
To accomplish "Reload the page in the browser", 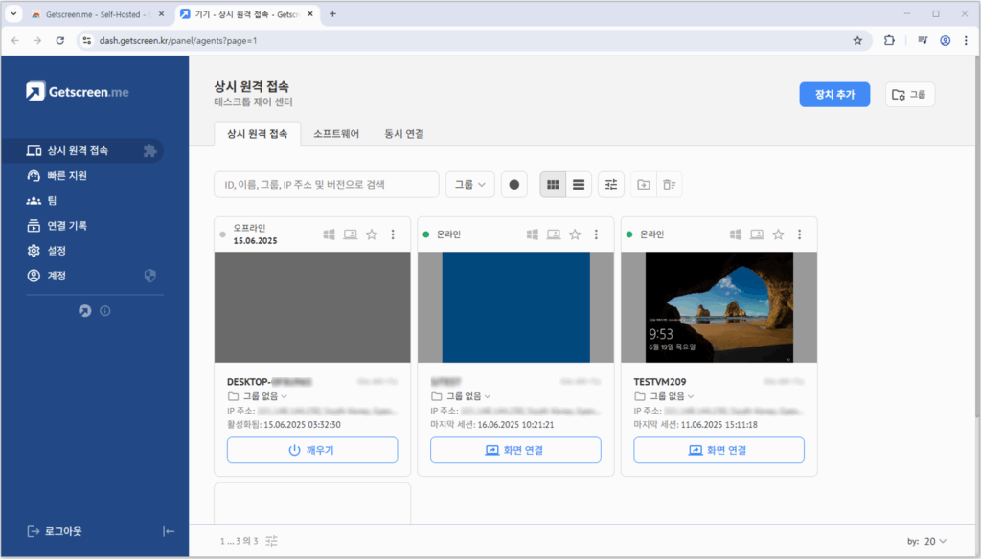I will (x=60, y=40).
